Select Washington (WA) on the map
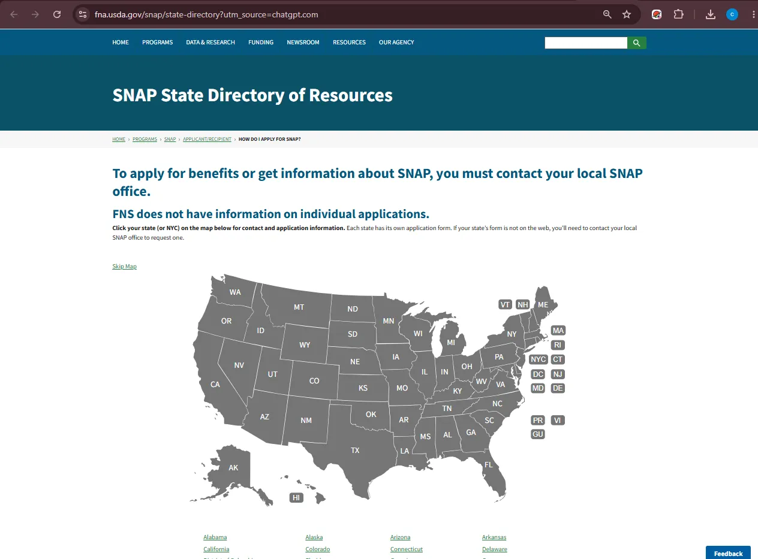 [235, 292]
